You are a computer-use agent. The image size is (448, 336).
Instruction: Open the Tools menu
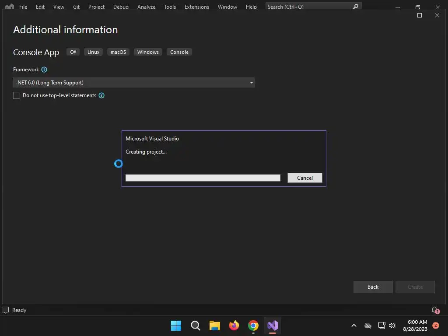point(170,7)
